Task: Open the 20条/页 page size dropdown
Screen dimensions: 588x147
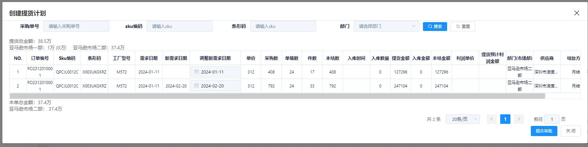Action: point(463,119)
